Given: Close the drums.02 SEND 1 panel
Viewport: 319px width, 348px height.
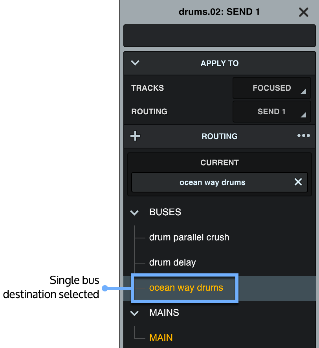Looking at the screenshot, I should 303,12.
